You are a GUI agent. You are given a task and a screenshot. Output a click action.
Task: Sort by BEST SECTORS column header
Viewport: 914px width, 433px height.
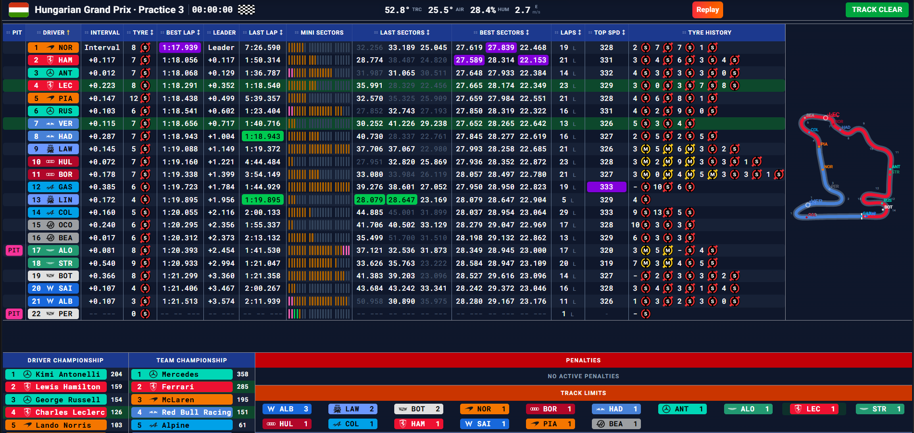[x=501, y=33]
